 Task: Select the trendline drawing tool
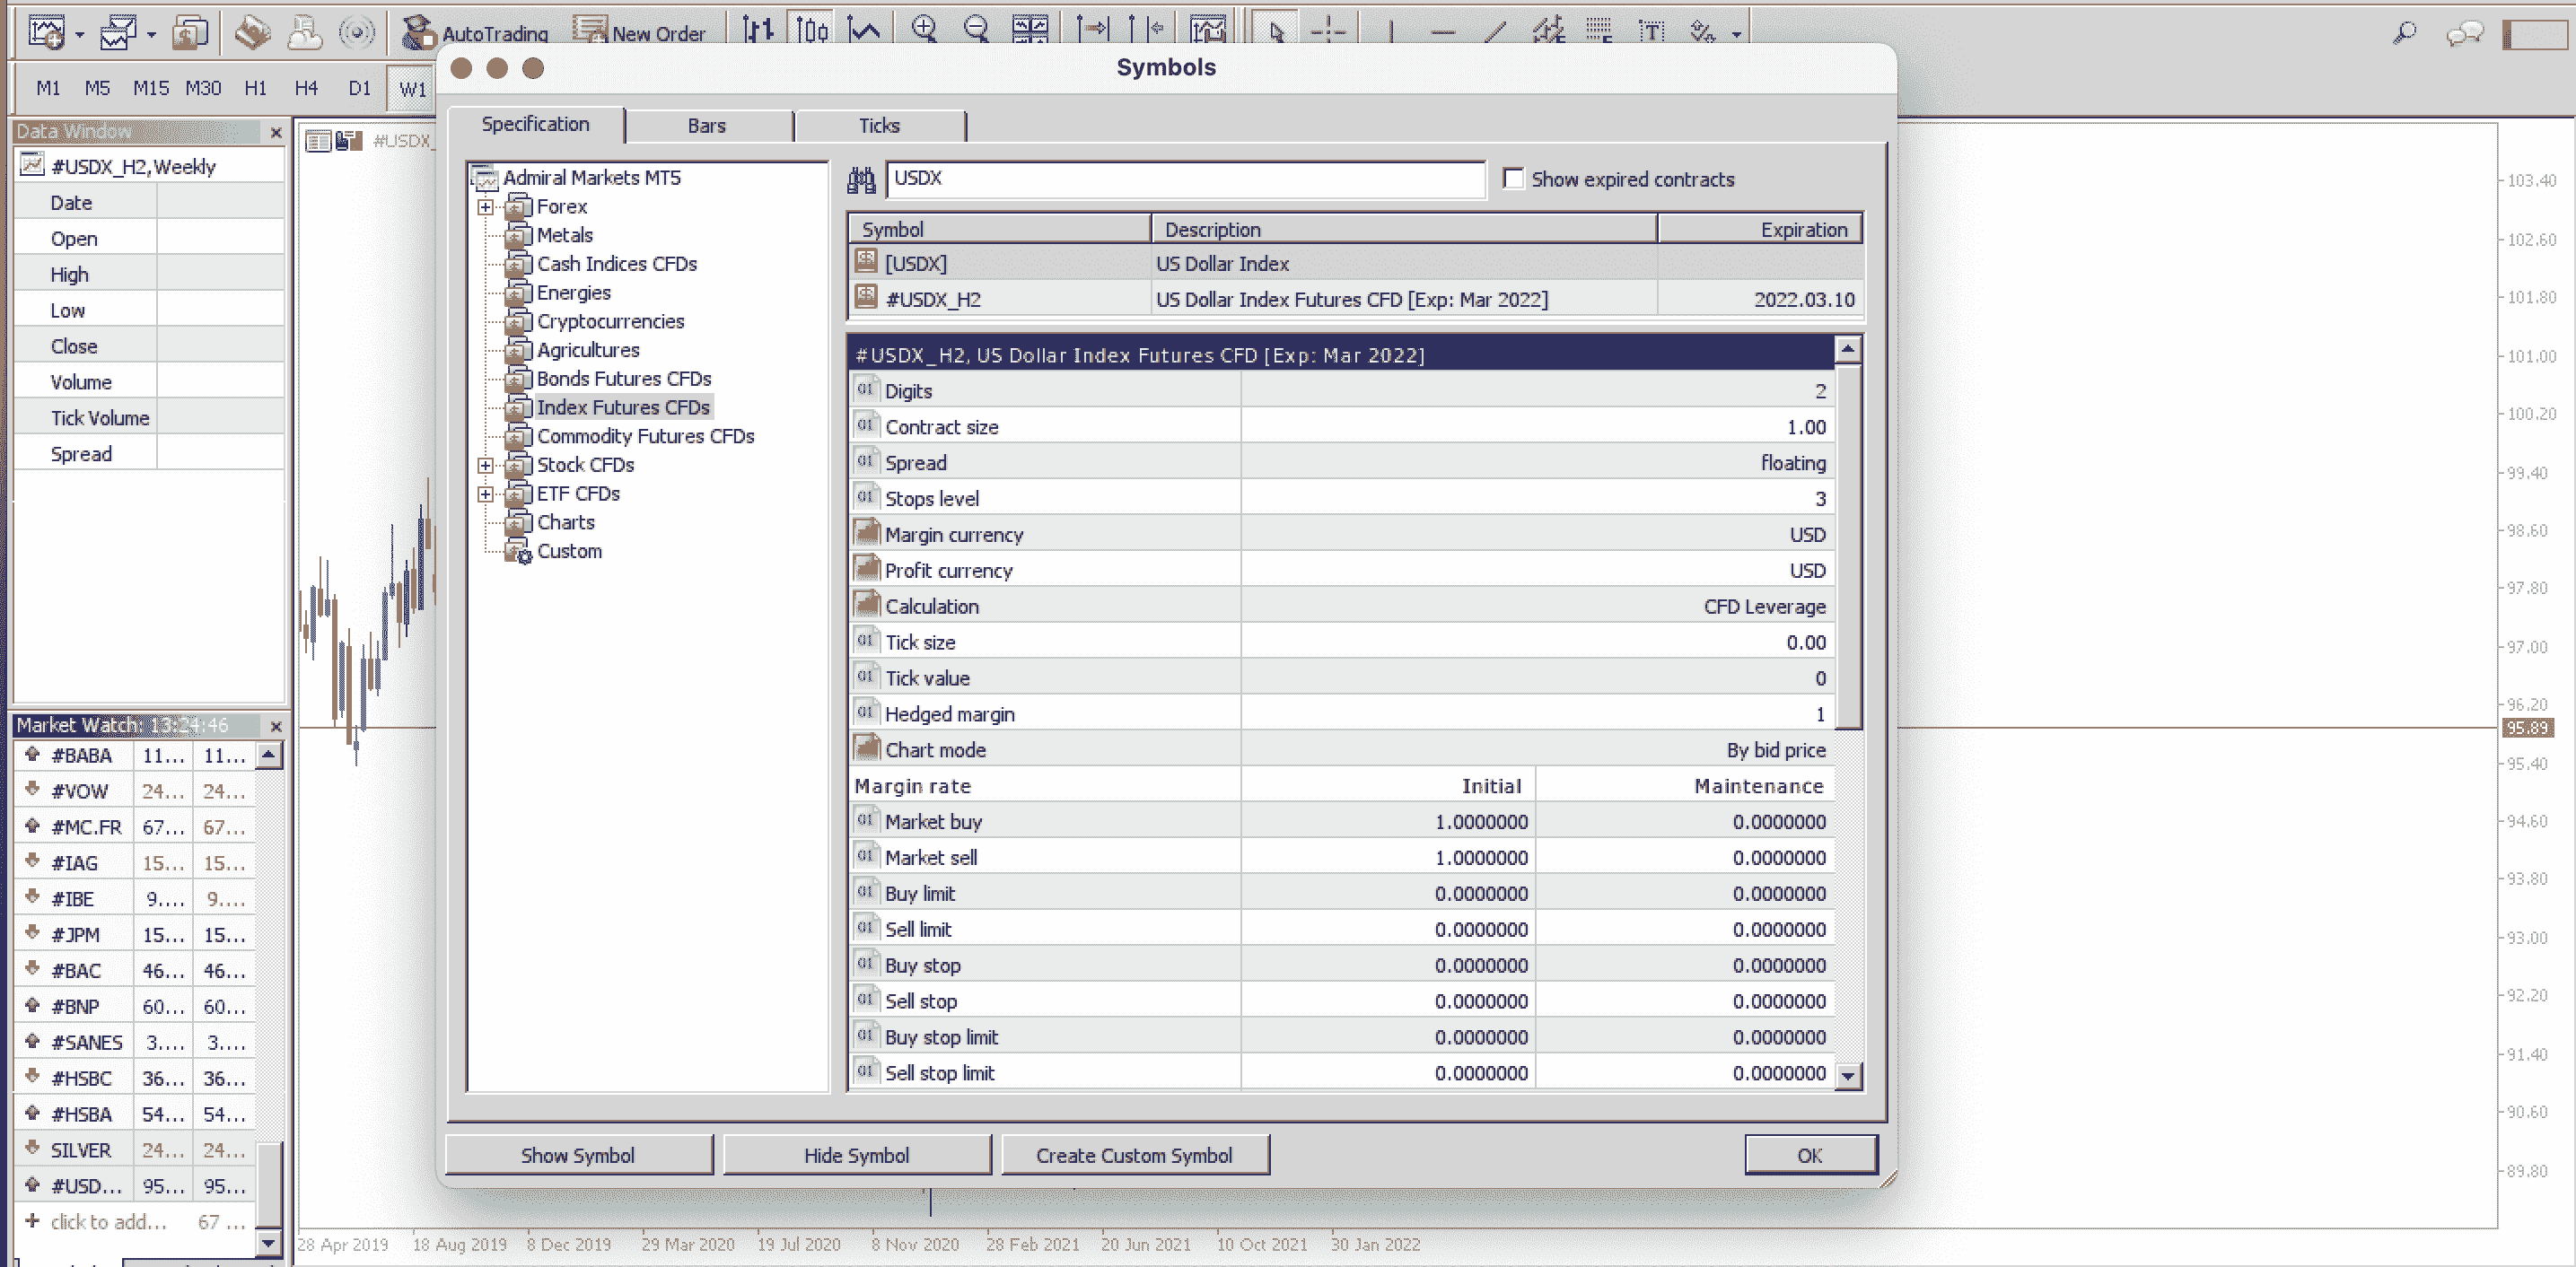pyautogui.click(x=1495, y=31)
